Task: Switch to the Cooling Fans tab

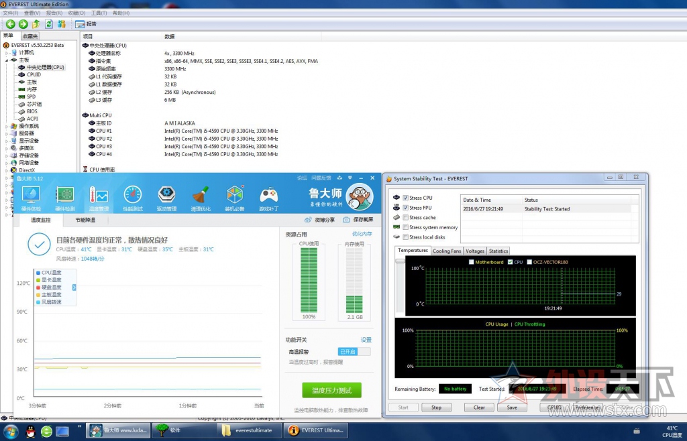Action: point(447,251)
